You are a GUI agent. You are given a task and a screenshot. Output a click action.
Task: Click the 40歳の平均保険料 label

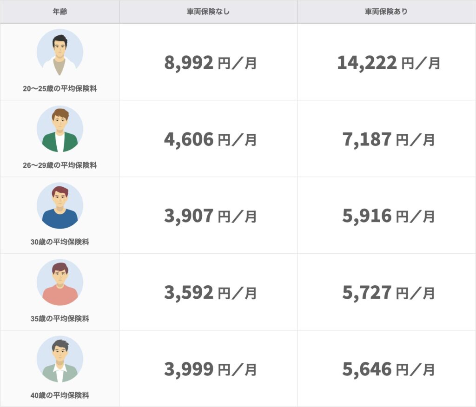(x=60, y=395)
